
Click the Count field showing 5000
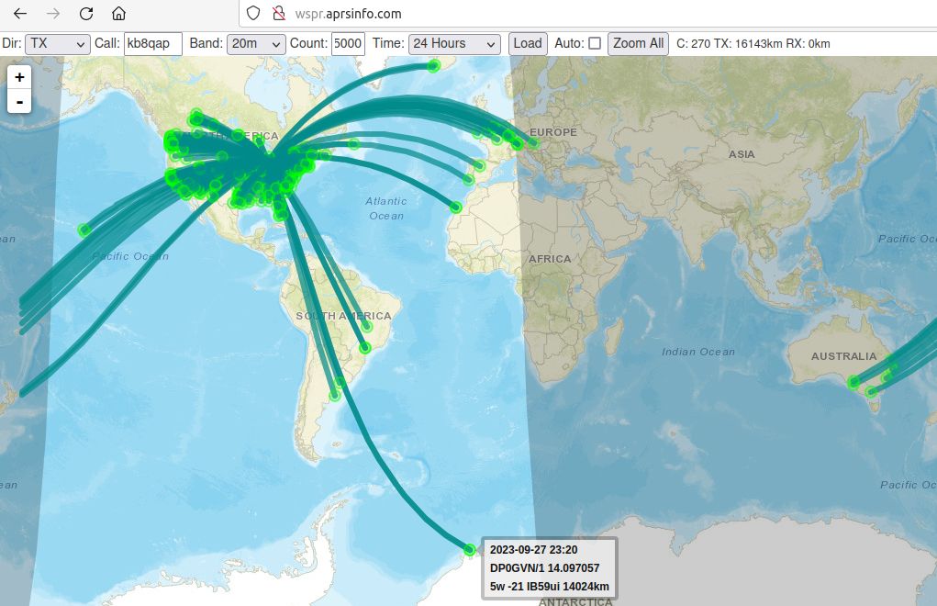click(348, 44)
